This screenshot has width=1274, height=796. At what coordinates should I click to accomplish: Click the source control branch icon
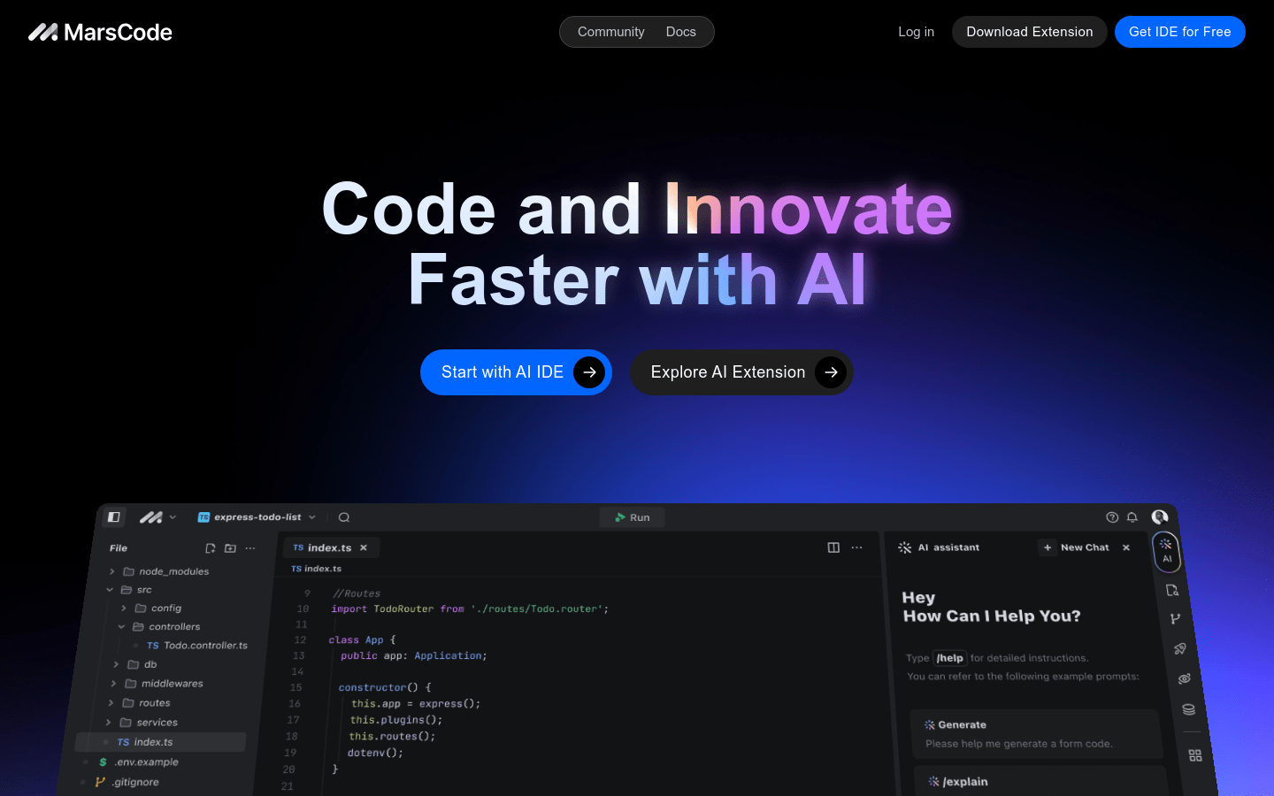point(1175,619)
